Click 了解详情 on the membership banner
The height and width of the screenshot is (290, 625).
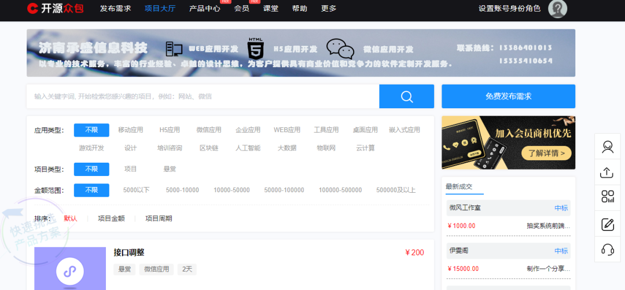click(546, 153)
